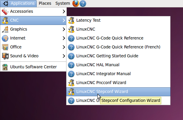The image size is (183, 120).
Task: Click the Ubuntu Software Center icon
Action: 5,67
